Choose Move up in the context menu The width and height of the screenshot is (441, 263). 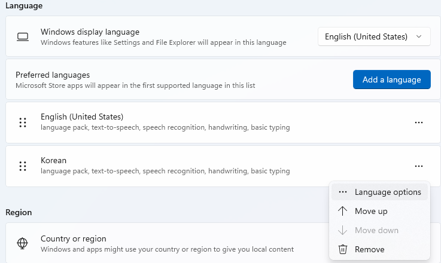pyautogui.click(x=379, y=211)
